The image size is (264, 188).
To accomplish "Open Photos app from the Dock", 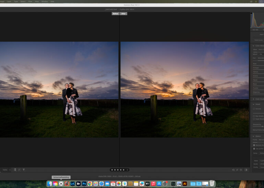I will pos(119,184).
